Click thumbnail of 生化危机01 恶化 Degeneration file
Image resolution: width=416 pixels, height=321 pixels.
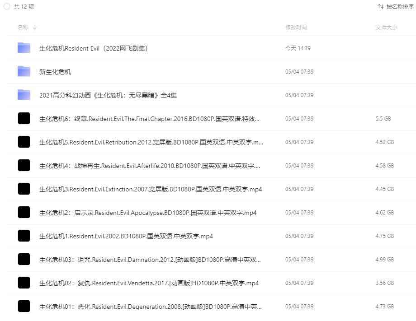tap(24, 307)
